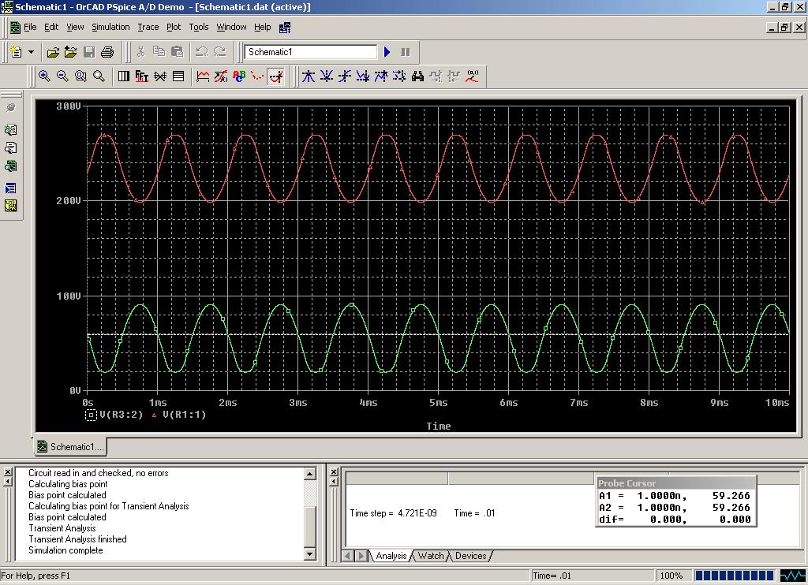Image resolution: width=808 pixels, height=585 pixels.
Task: Switch to the Watch tab
Action: pyautogui.click(x=430, y=556)
